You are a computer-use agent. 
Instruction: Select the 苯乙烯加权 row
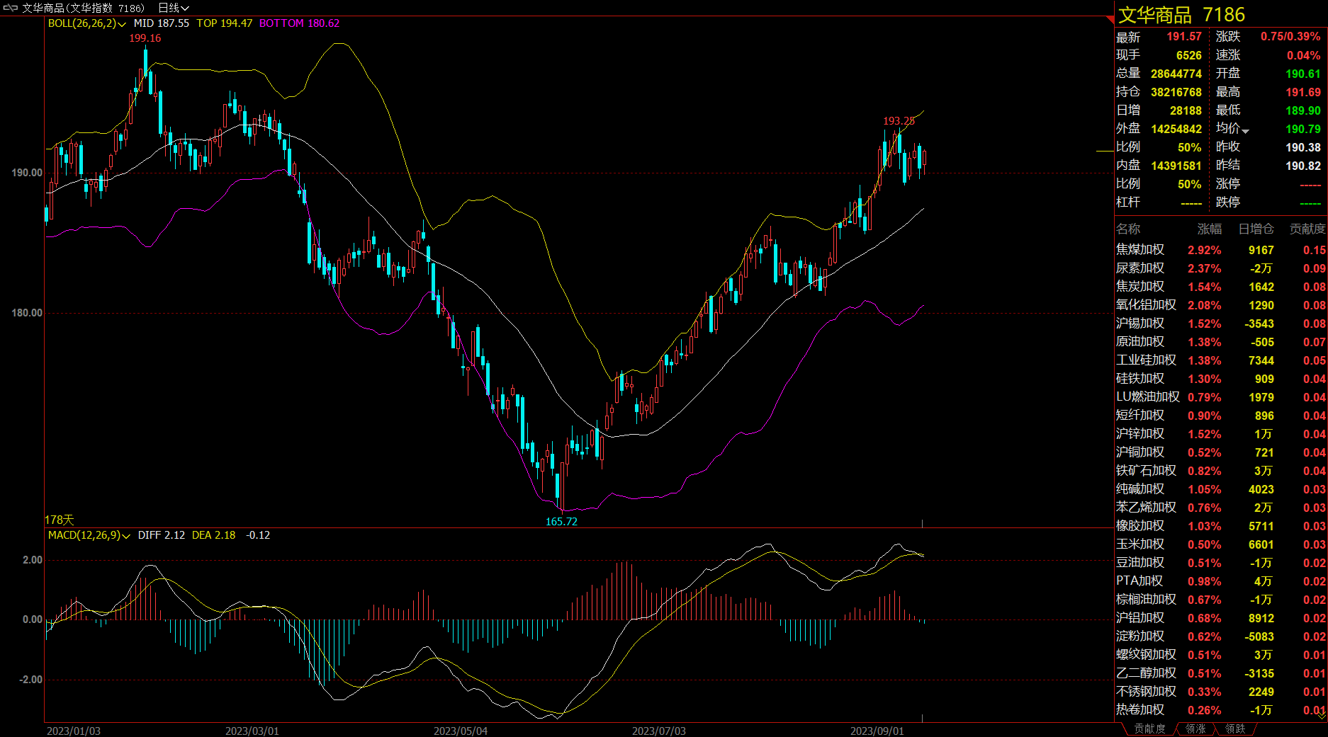(x=1221, y=508)
